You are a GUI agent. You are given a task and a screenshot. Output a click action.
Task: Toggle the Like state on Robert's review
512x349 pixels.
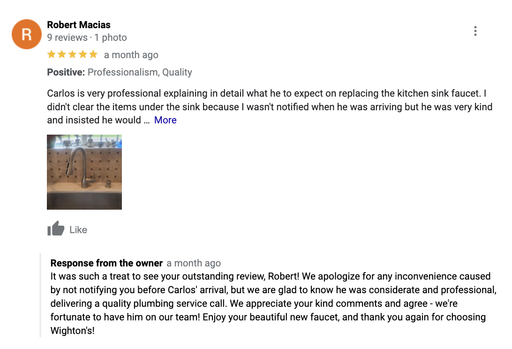tap(66, 229)
